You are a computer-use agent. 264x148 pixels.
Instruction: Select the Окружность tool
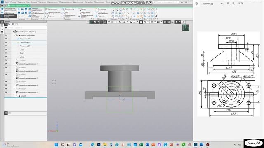coord(68,9)
